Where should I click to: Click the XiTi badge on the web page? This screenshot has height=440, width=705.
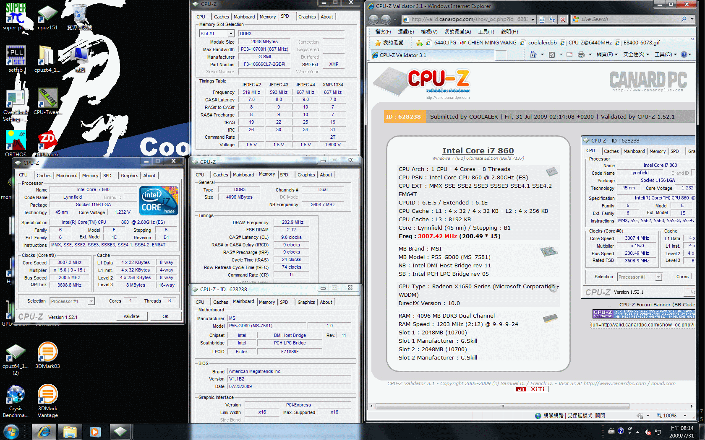532,389
